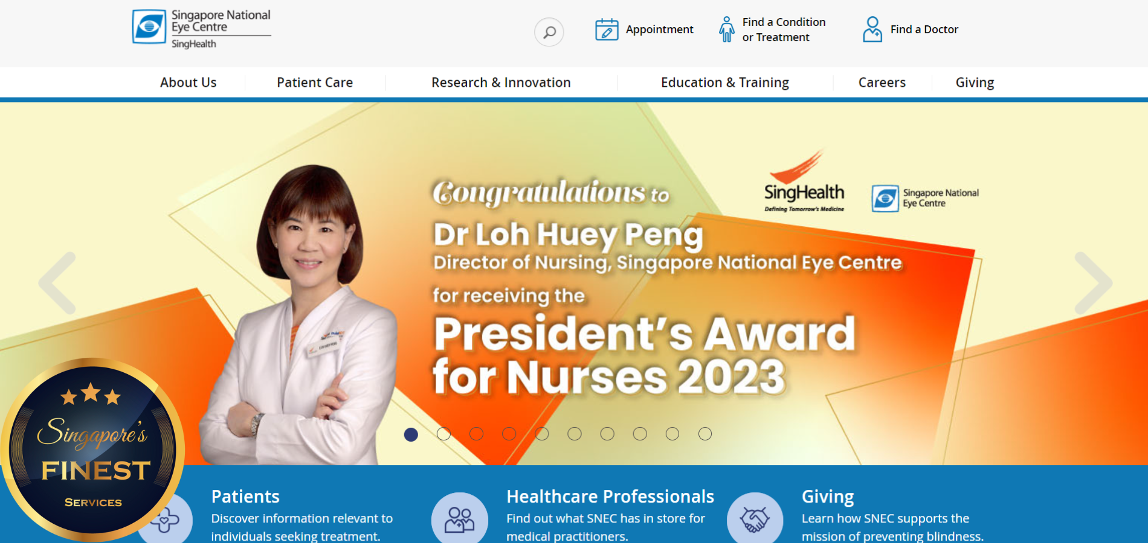Open the About Us menu
The height and width of the screenshot is (543, 1148).
pyautogui.click(x=188, y=83)
